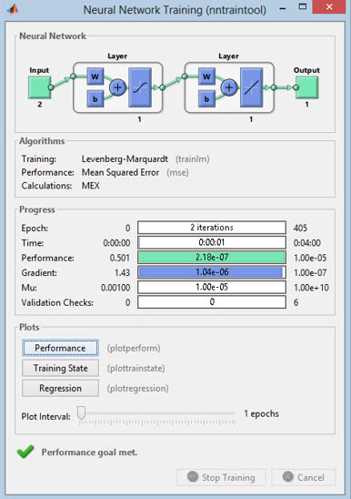Click the green Output block

tap(306, 87)
